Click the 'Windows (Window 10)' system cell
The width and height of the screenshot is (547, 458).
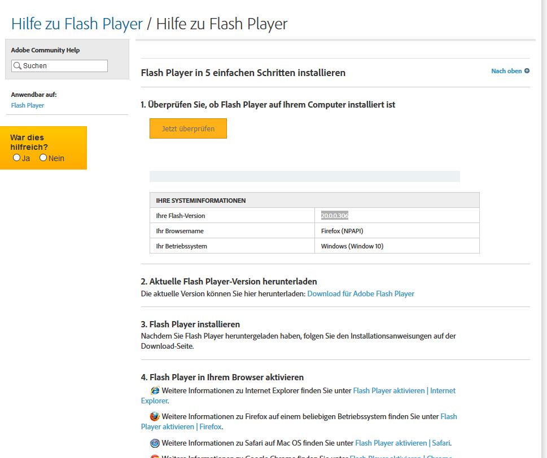tap(352, 246)
